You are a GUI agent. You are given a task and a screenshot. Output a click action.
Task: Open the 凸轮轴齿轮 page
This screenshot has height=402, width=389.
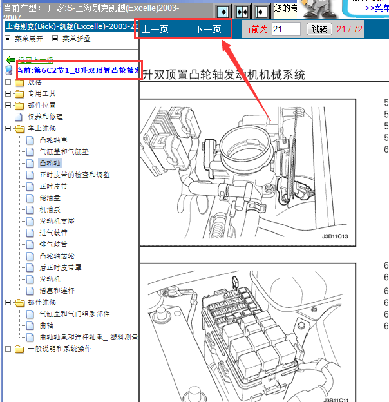(x=57, y=256)
